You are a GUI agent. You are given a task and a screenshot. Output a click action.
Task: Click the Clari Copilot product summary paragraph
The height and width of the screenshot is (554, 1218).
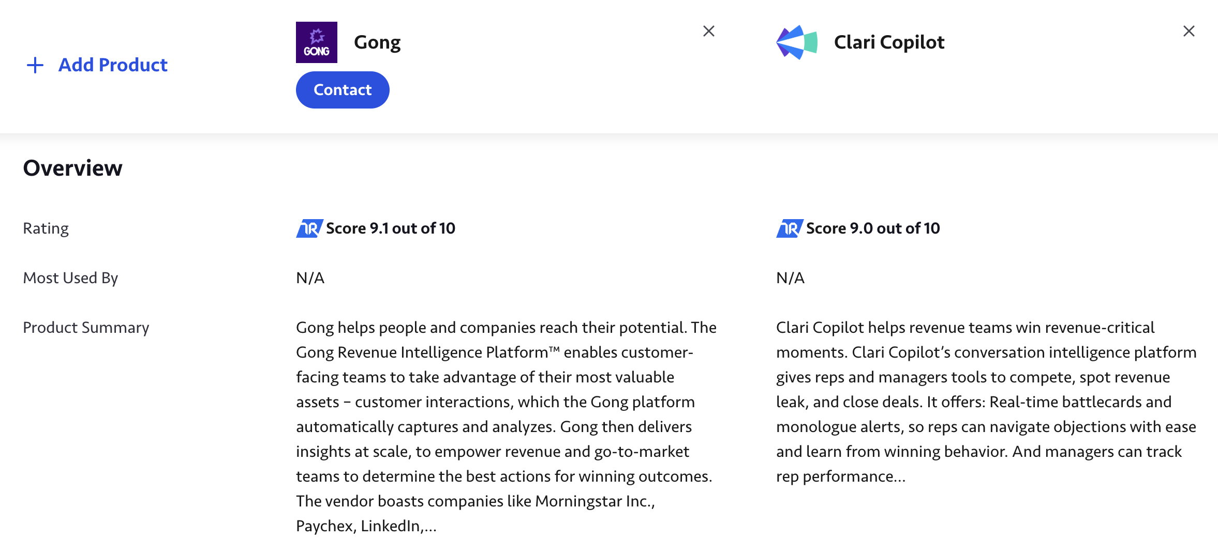pyautogui.click(x=986, y=402)
